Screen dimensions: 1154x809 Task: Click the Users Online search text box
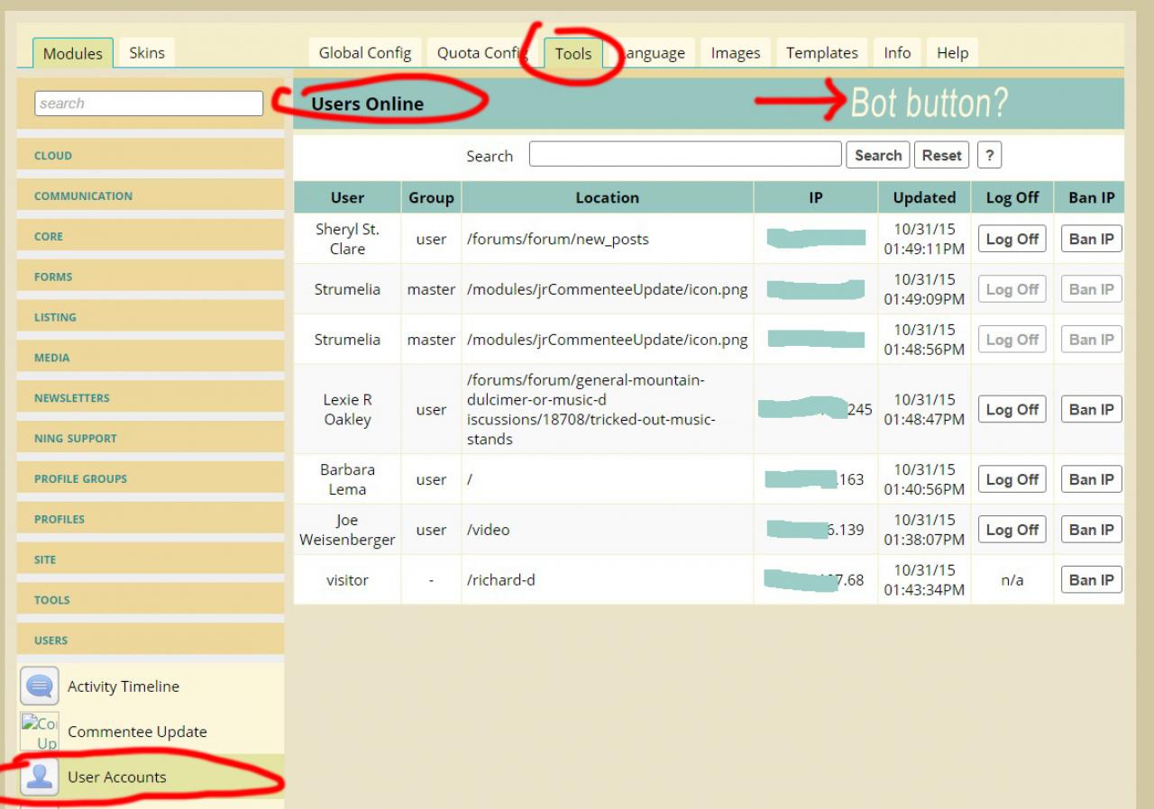(x=685, y=155)
